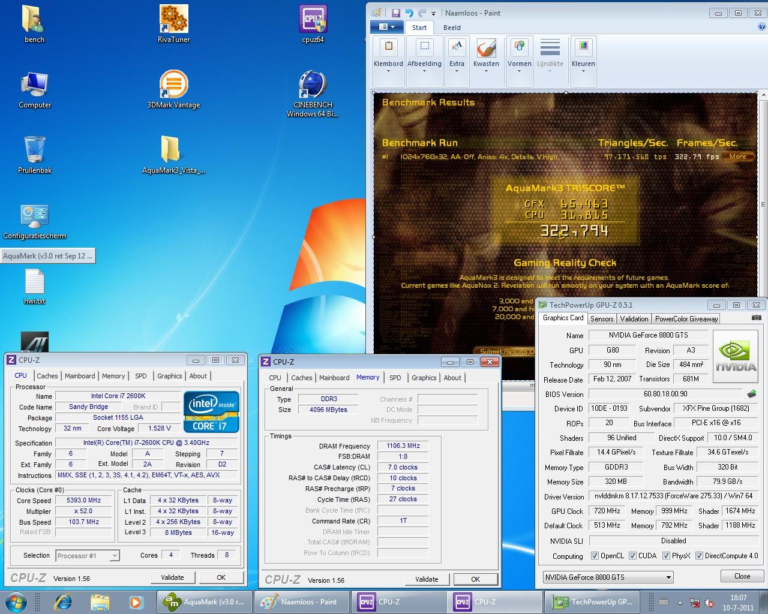The height and width of the screenshot is (614, 768).
Task: Open the bench folder on desktop
Action: pyautogui.click(x=34, y=24)
